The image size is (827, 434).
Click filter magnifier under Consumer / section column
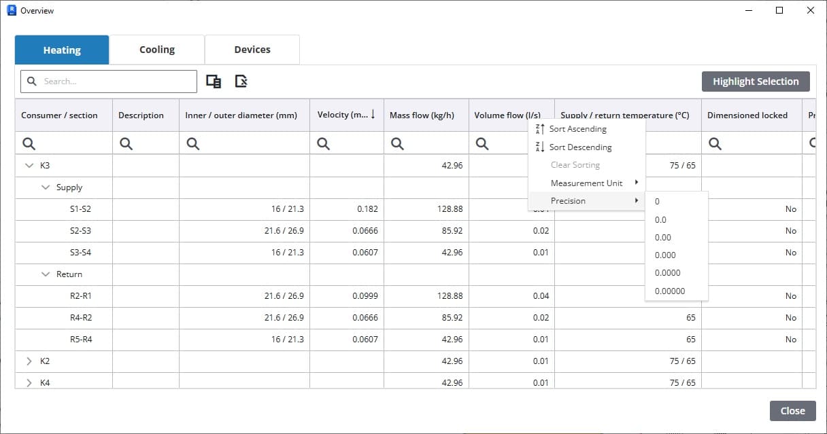coord(29,143)
